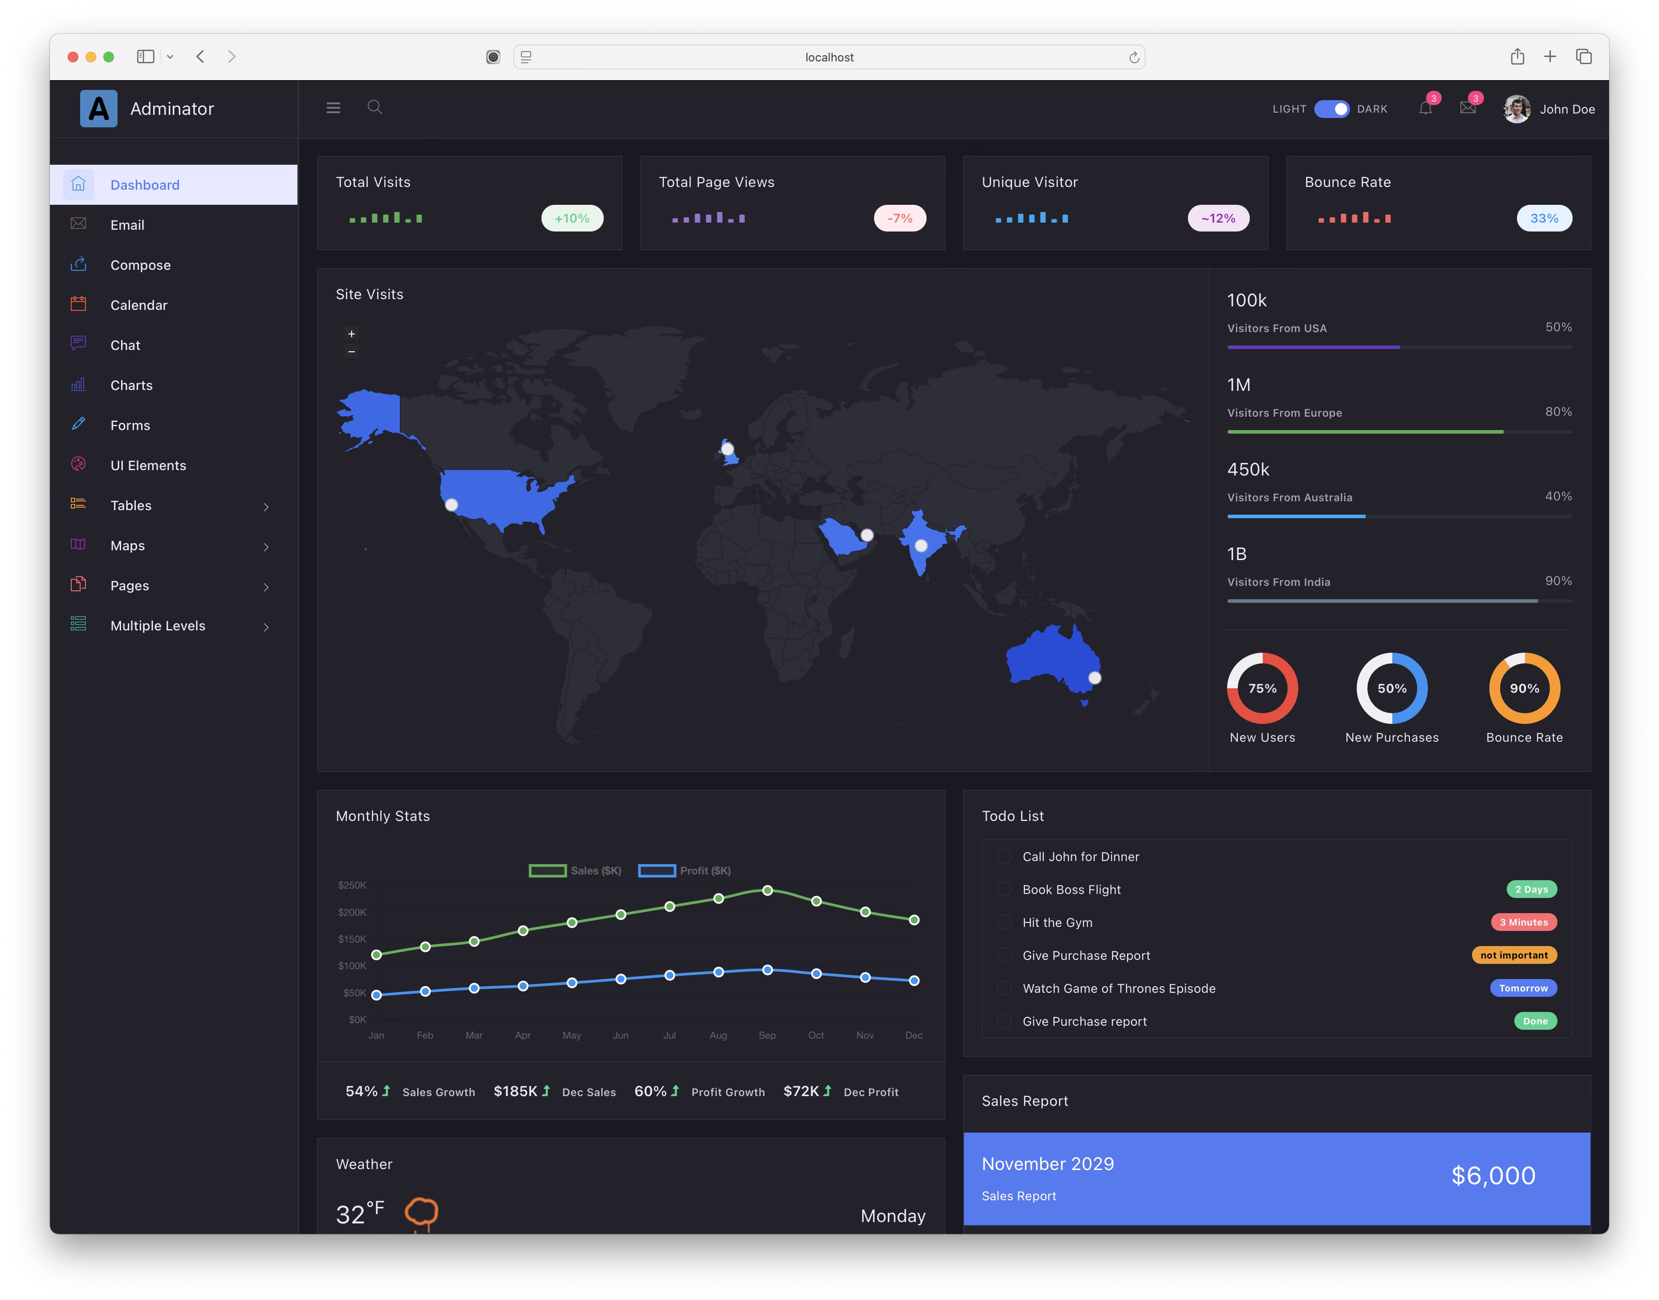Click the Charts bar-graph icon

78,385
